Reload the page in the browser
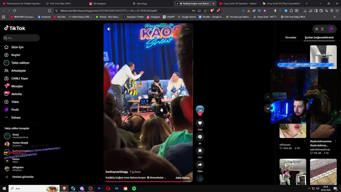Viewport: 341px width, 192px height. [14, 11]
